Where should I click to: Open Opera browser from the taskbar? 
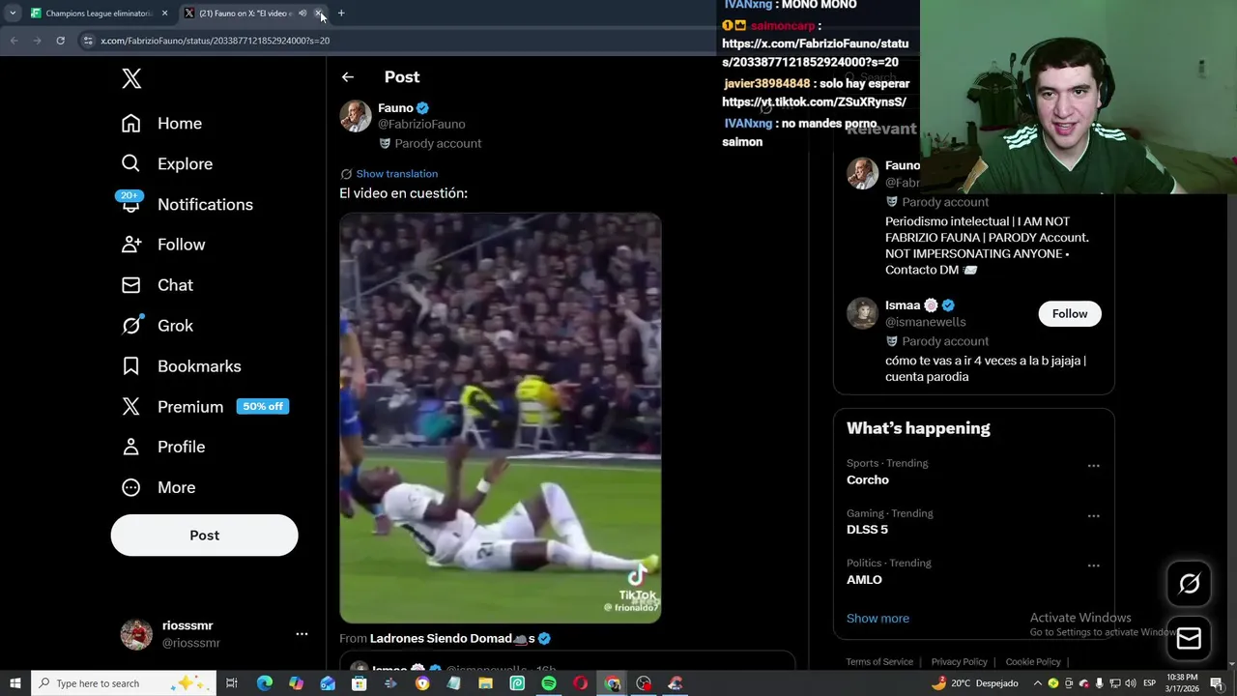[x=580, y=683]
